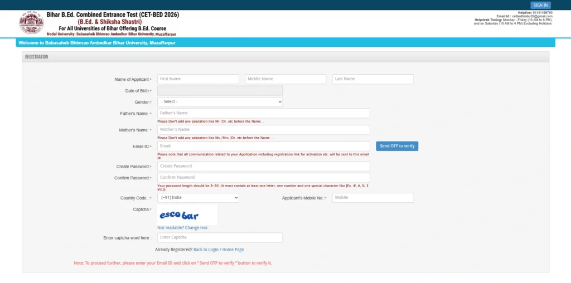Image resolution: width=571 pixels, height=283 pixels.
Task: Click the Mother's Name salutation warning text
Action: coord(215,138)
